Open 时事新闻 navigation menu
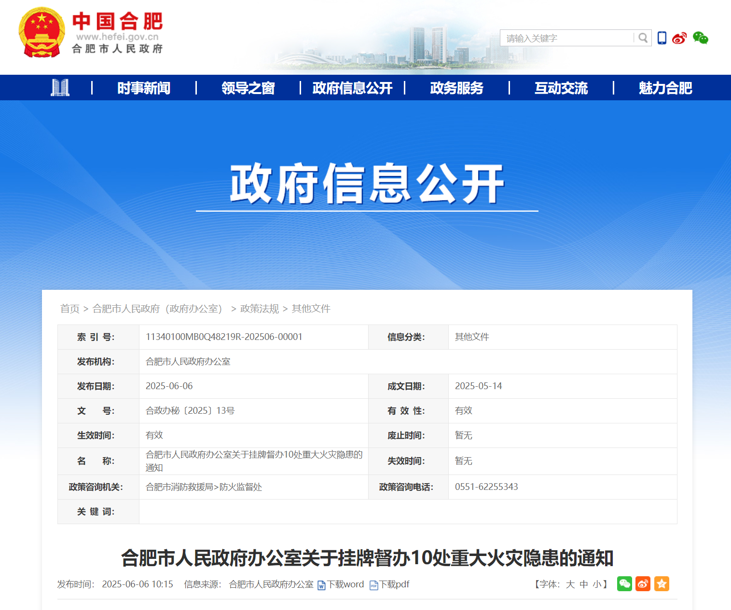This screenshot has height=610, width=731. coord(144,88)
